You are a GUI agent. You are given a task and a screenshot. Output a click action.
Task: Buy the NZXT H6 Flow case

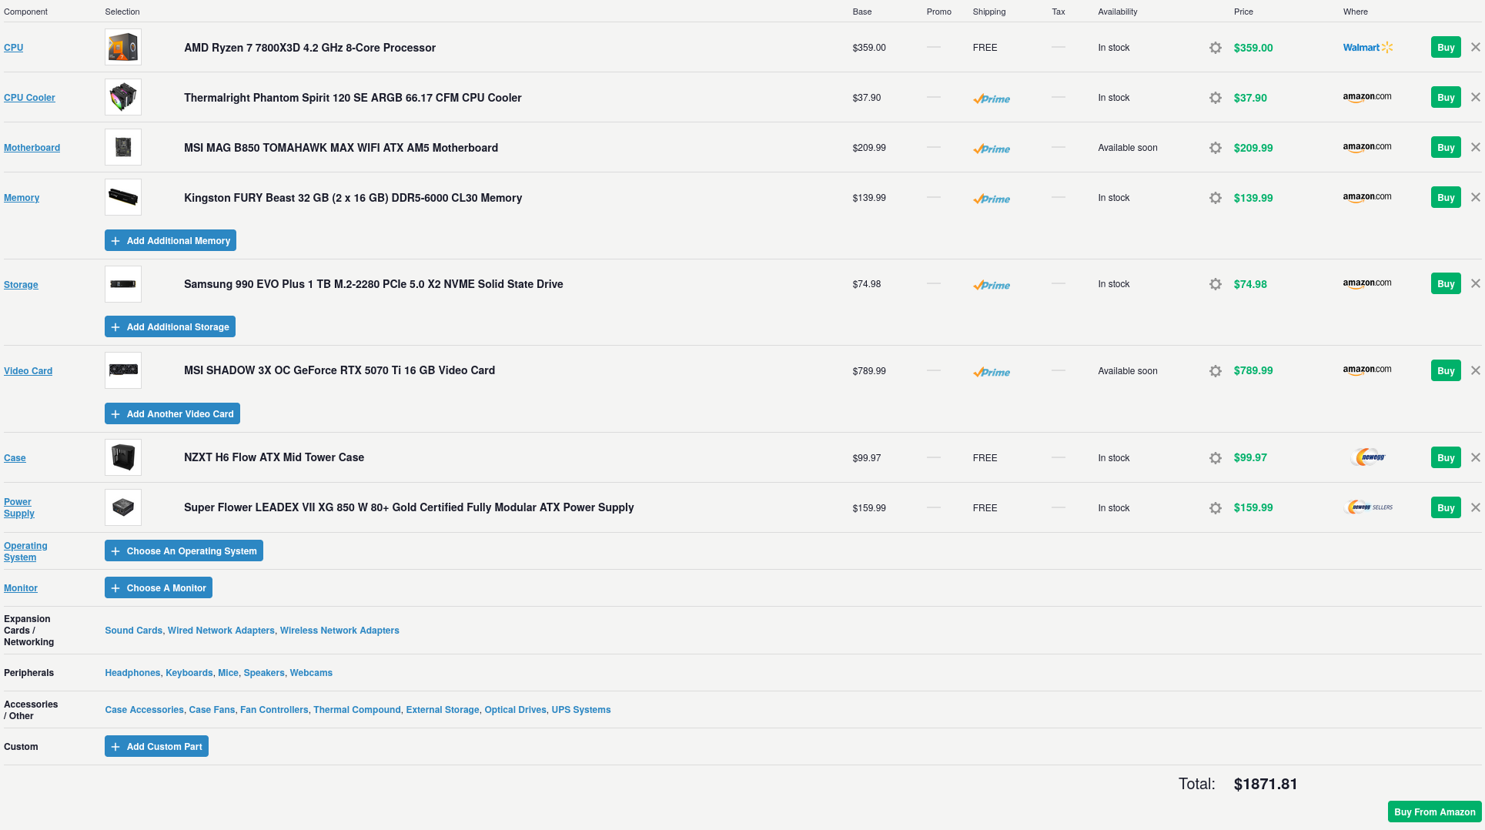coord(1446,458)
